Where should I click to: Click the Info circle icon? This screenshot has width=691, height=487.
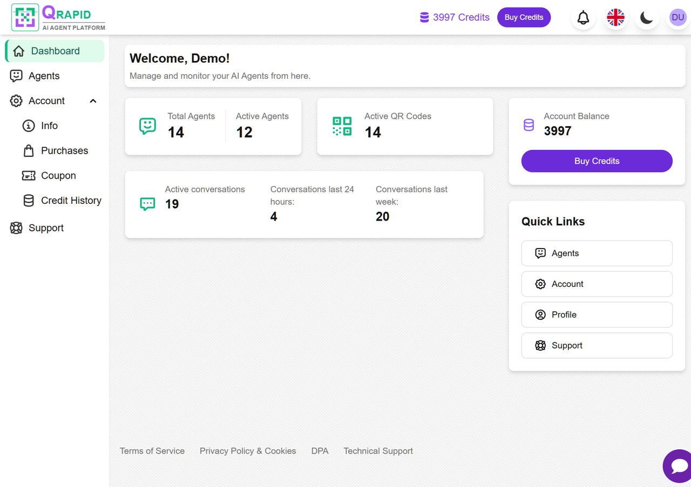[x=28, y=126]
